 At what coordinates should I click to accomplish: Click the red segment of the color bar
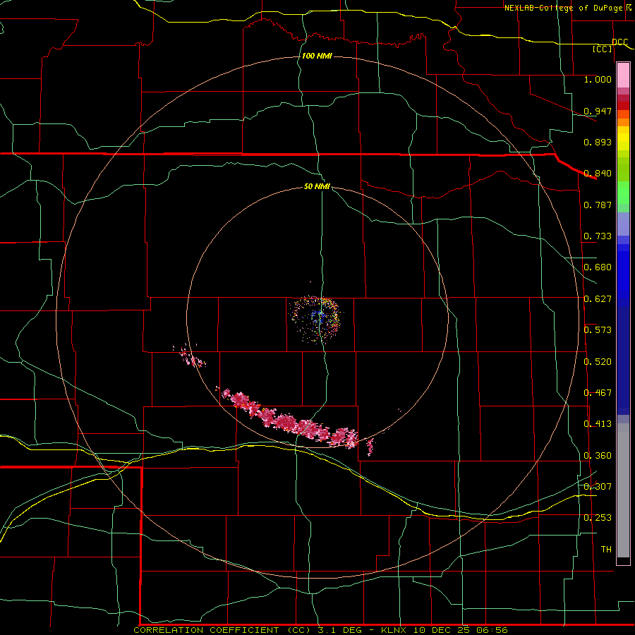tap(623, 106)
